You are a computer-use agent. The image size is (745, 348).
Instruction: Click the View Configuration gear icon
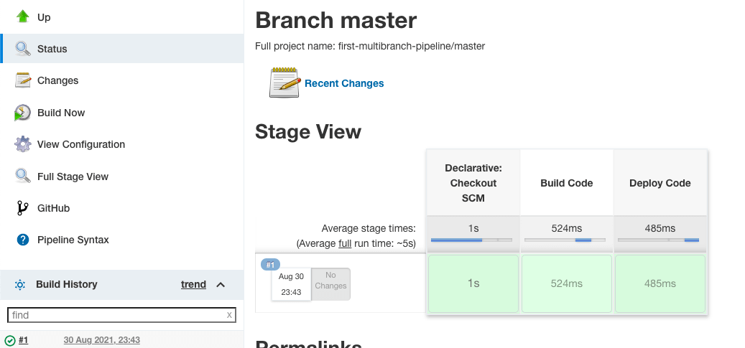(x=22, y=144)
